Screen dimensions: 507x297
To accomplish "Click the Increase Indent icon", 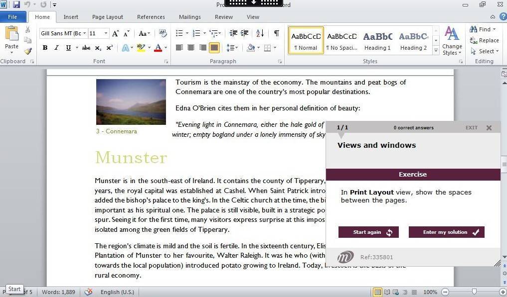I will pyautogui.click(x=245, y=33).
